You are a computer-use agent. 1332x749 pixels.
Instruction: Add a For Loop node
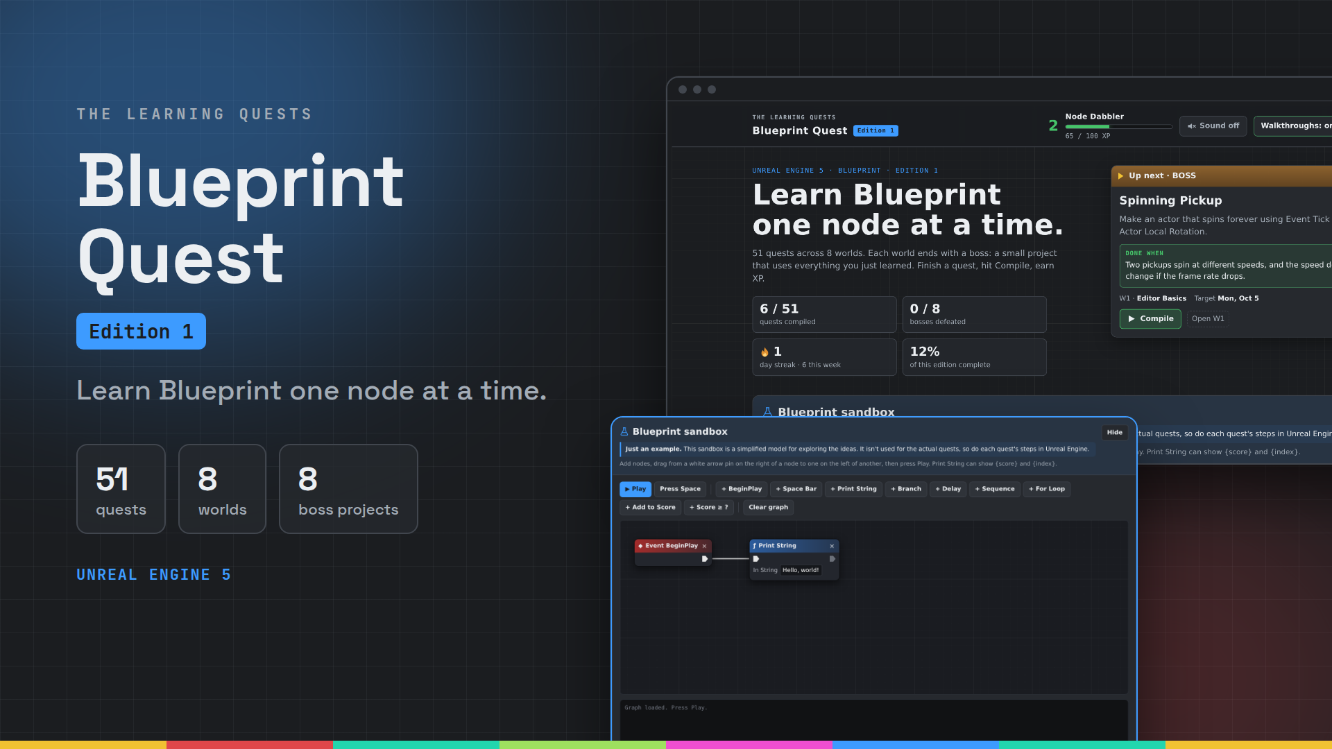pos(1047,489)
